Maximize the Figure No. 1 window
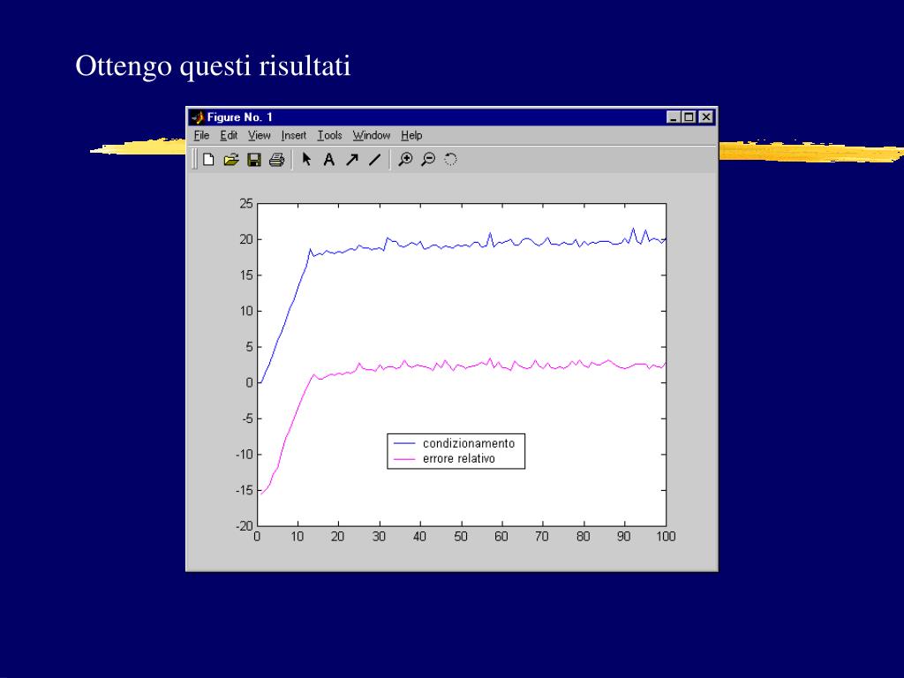This screenshot has width=904, height=678. pyautogui.click(x=689, y=117)
